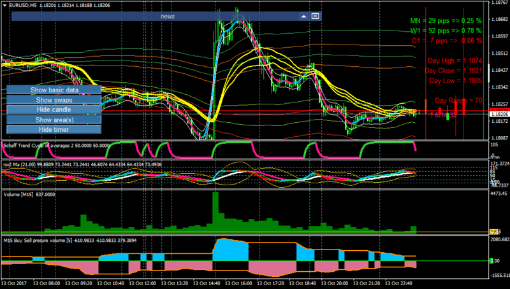Select the Day High = 1.1874 label

click(x=455, y=60)
